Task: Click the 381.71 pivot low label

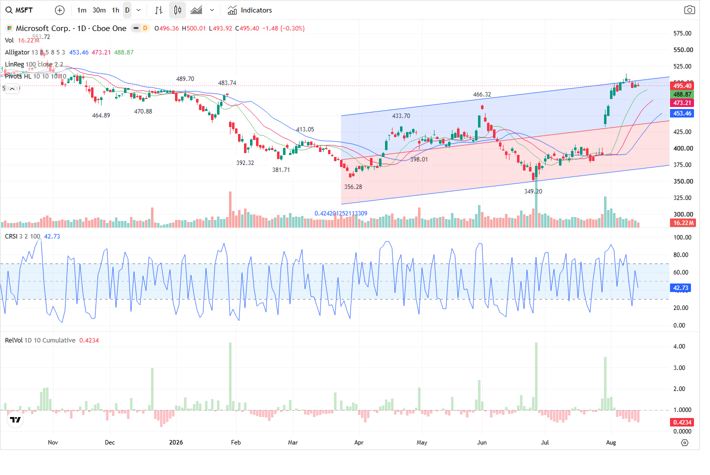Action: pyautogui.click(x=281, y=170)
